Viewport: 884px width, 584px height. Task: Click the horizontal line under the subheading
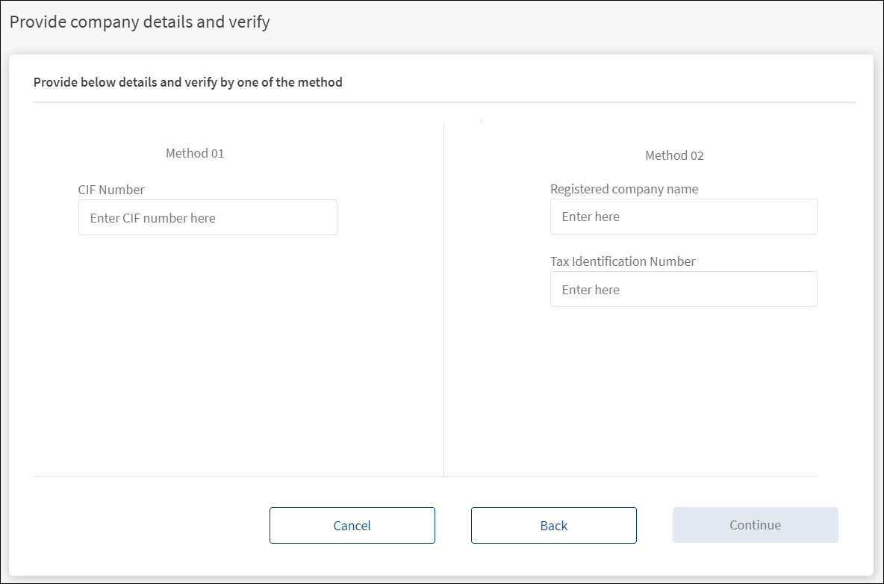tap(443, 102)
